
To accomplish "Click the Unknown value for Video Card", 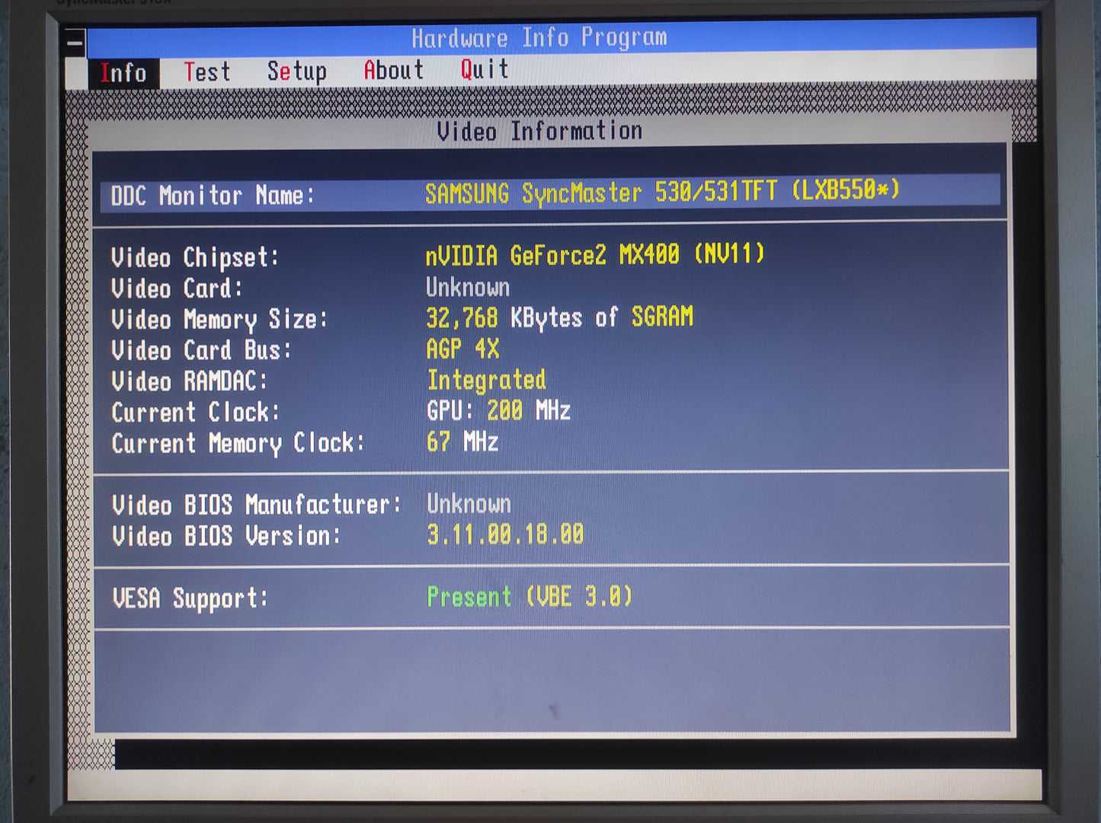I will coord(468,287).
